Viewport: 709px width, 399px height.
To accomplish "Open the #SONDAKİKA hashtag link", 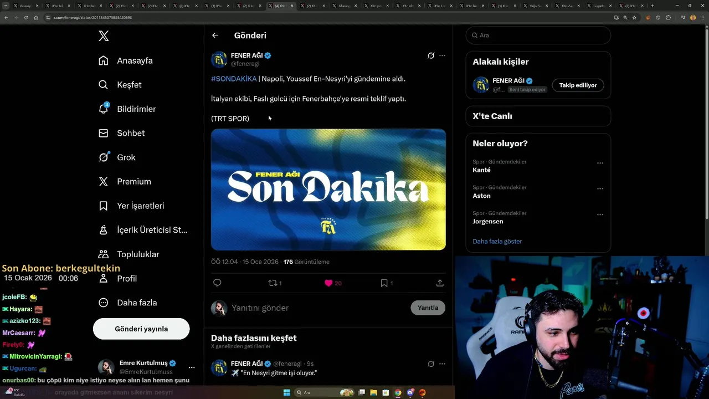I will click(x=234, y=79).
